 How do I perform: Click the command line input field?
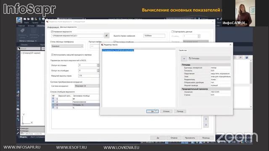[34, 134]
